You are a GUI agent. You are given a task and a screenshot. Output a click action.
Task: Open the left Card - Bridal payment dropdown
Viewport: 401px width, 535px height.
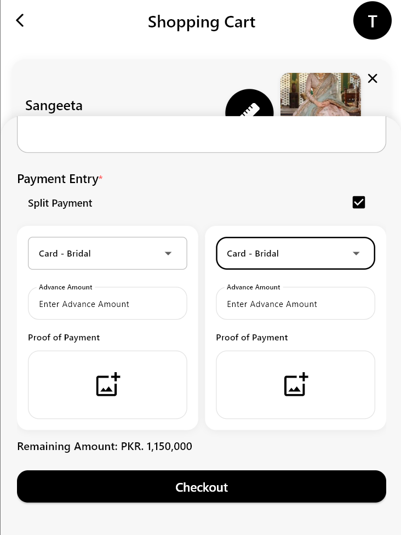(107, 253)
